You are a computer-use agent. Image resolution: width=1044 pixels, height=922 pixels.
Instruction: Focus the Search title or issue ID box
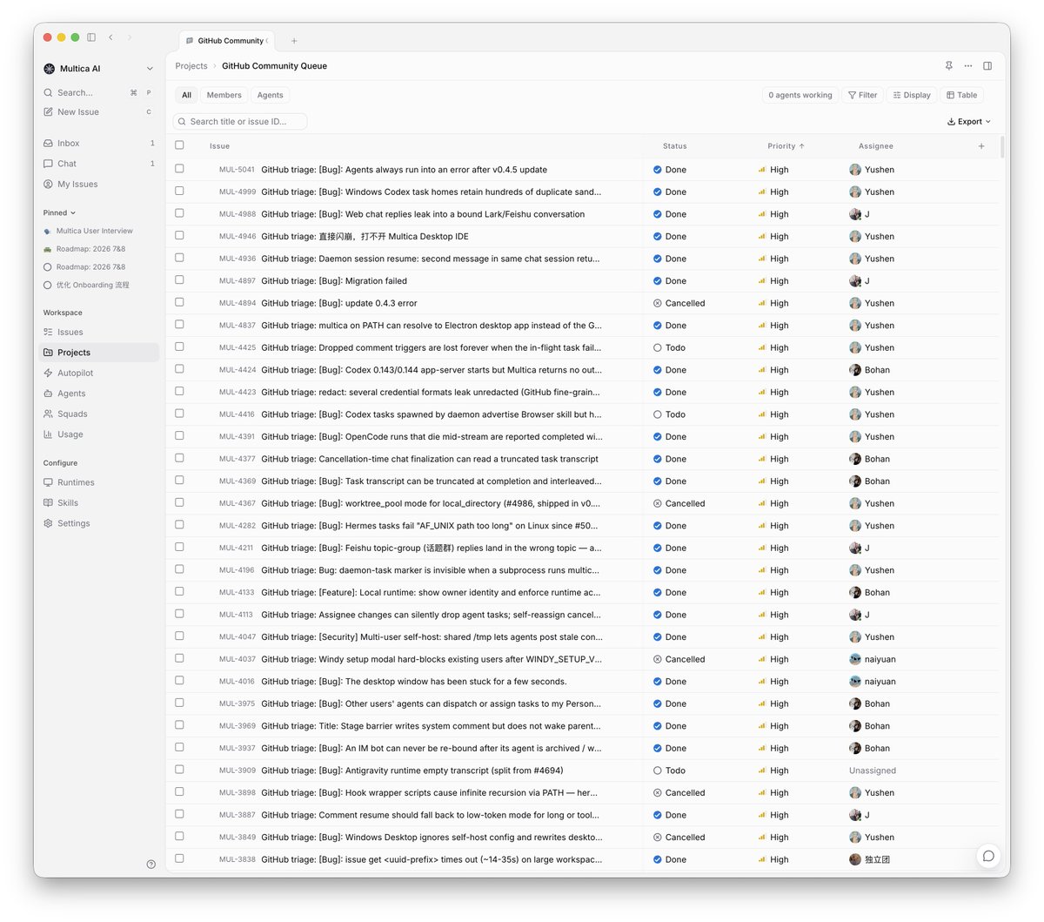pos(240,122)
